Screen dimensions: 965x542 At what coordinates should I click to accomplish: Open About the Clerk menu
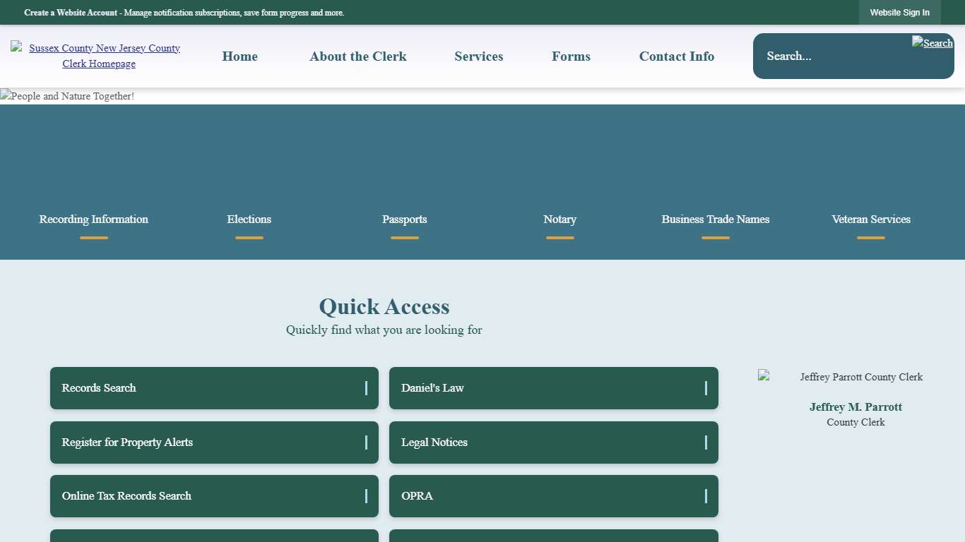point(357,56)
